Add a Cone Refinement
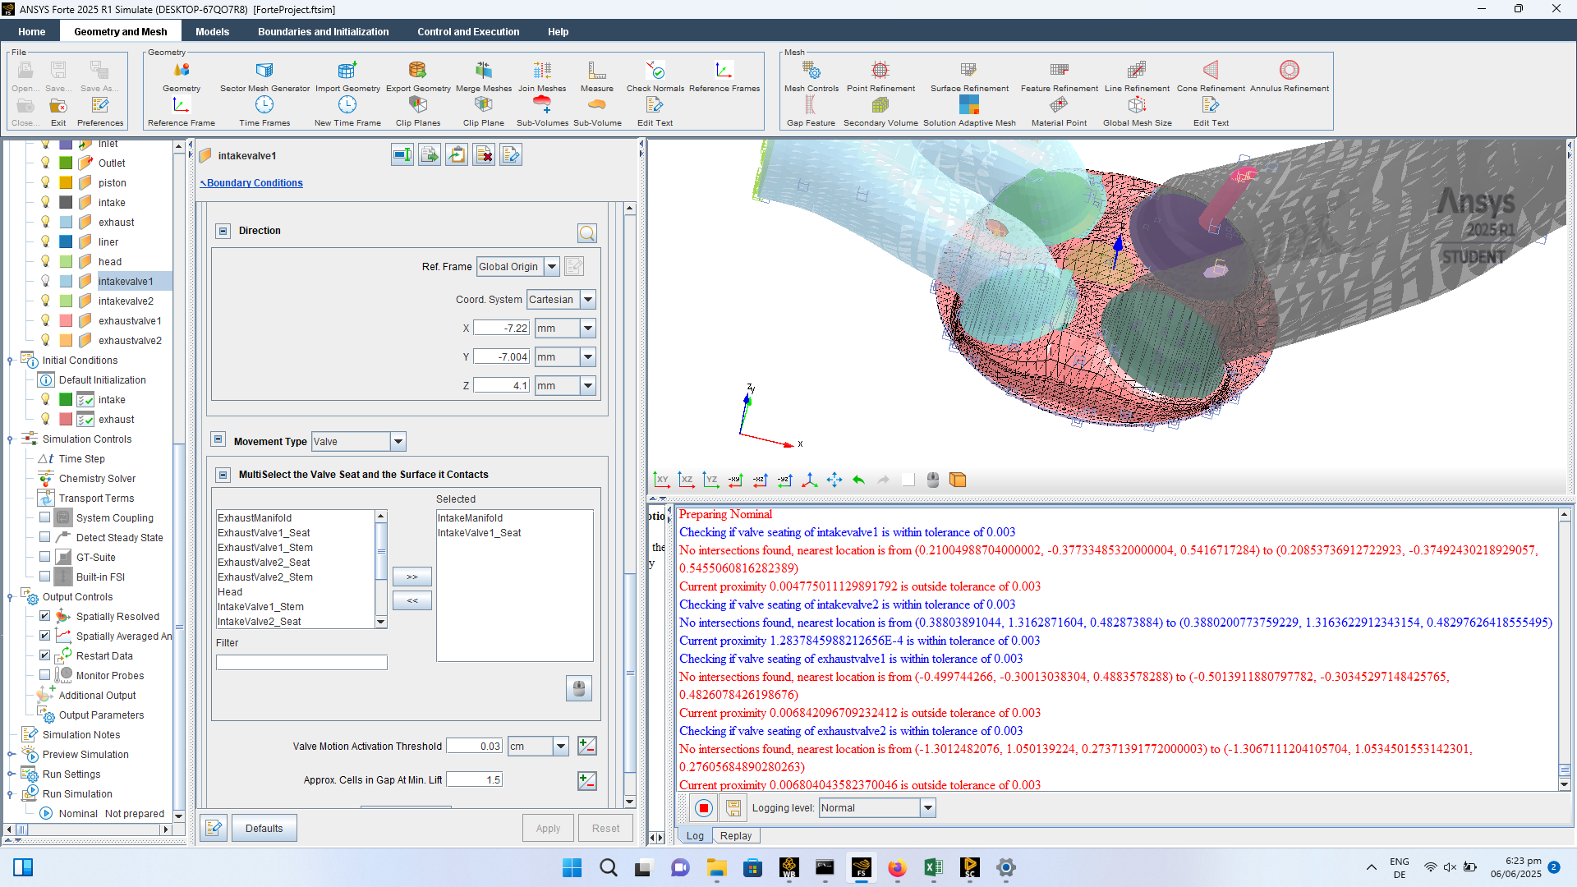This screenshot has width=1577, height=887. 1211,76
